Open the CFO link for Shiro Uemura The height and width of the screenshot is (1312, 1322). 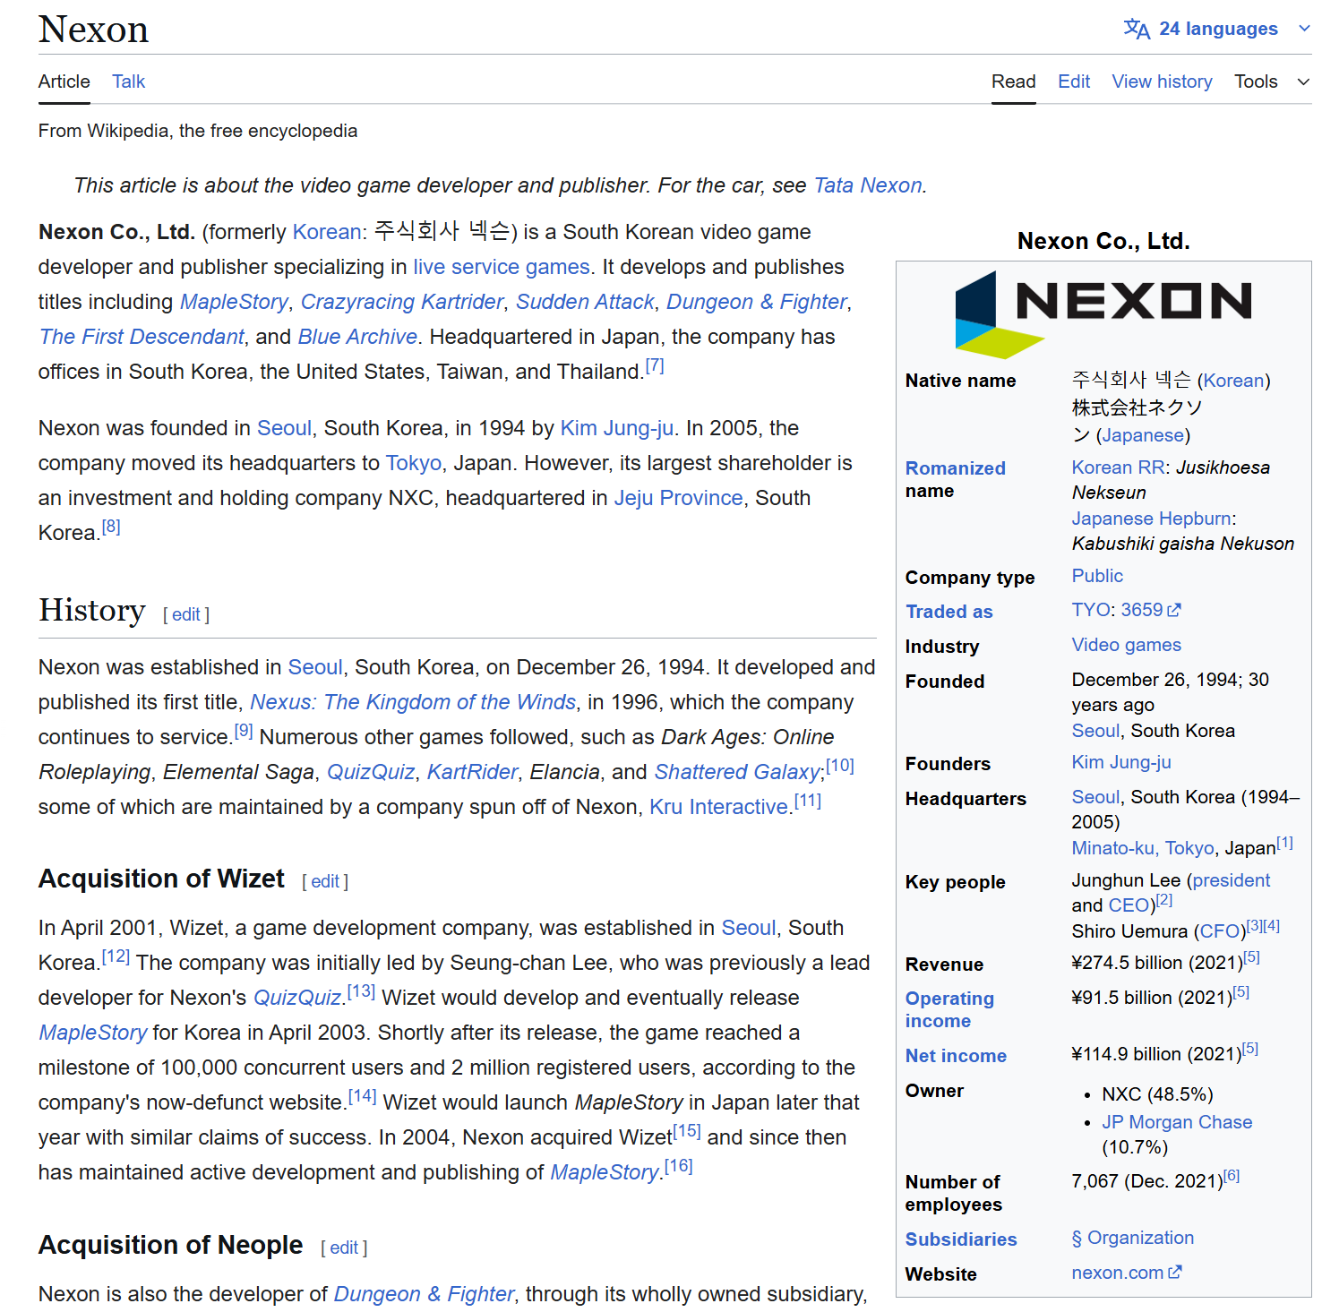[1219, 931]
